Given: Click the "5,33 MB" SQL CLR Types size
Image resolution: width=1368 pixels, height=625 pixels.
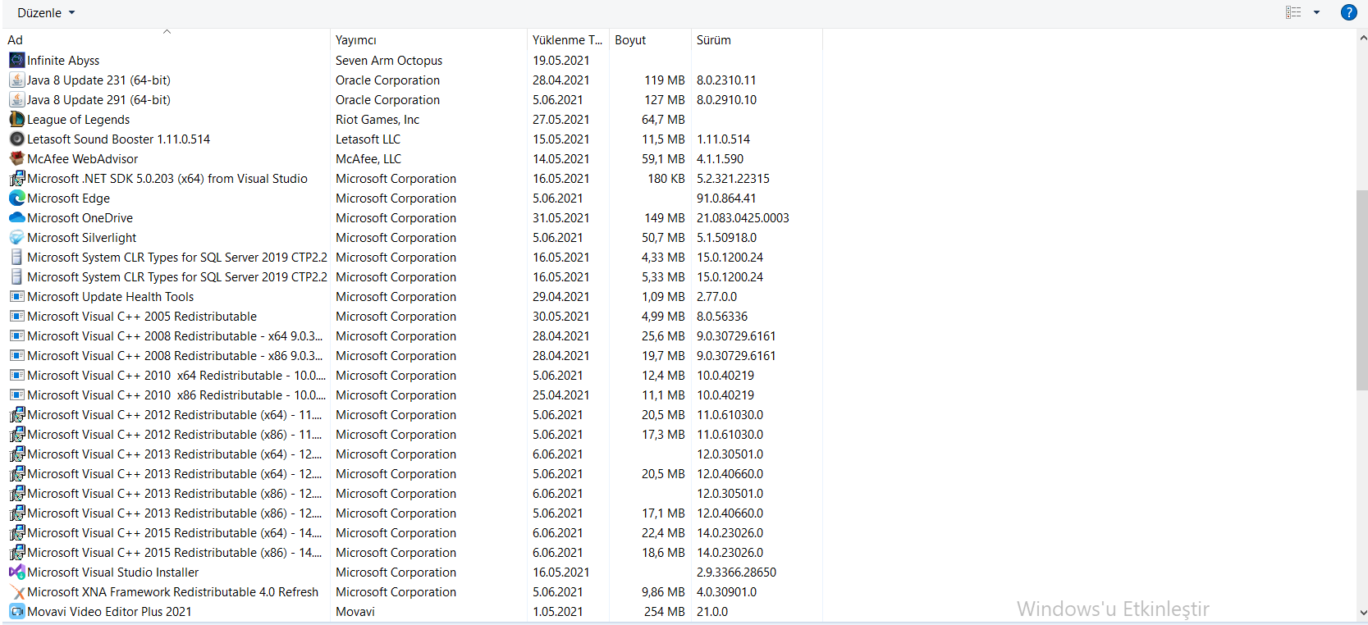Looking at the screenshot, I should [x=663, y=276].
